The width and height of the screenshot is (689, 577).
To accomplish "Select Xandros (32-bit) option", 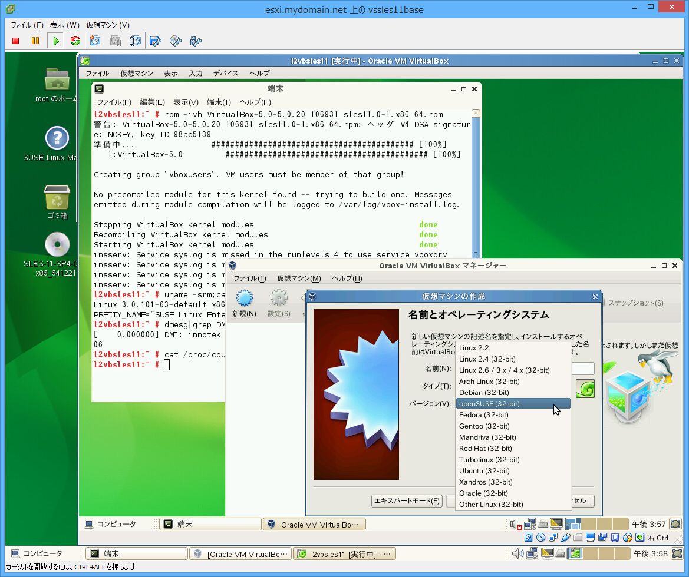I will (x=513, y=482).
